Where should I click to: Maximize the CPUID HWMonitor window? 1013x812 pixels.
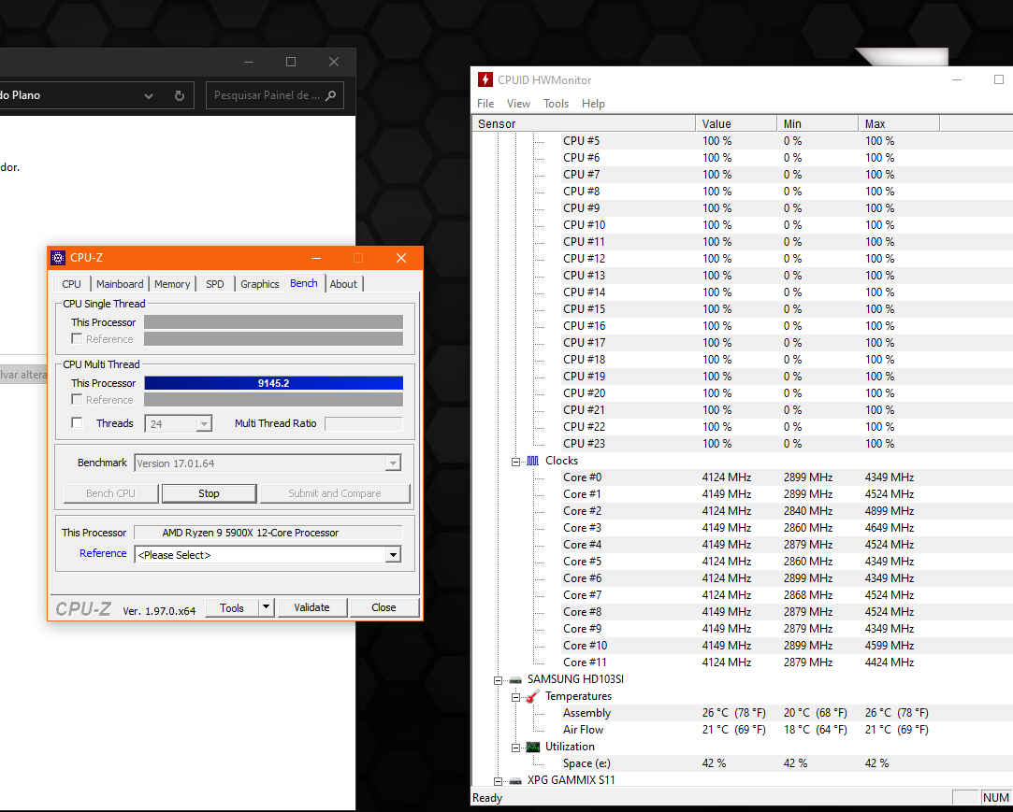coord(998,80)
